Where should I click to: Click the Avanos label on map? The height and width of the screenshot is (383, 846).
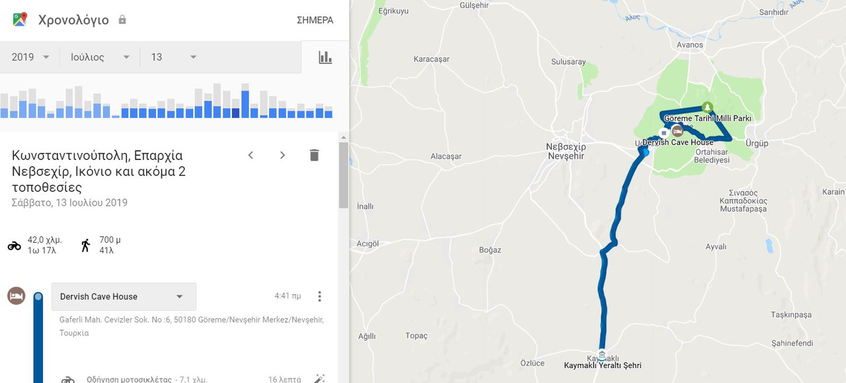tap(690, 45)
